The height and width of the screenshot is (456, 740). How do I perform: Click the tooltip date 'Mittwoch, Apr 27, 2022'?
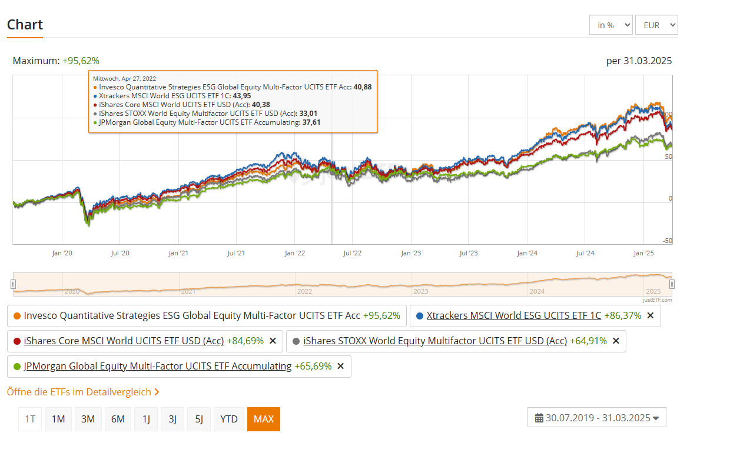[x=124, y=78]
